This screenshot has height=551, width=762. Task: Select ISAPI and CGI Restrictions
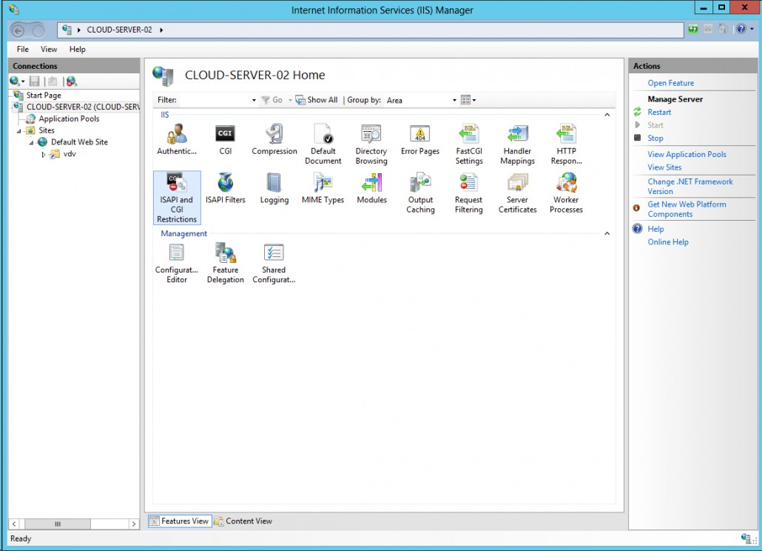[177, 198]
